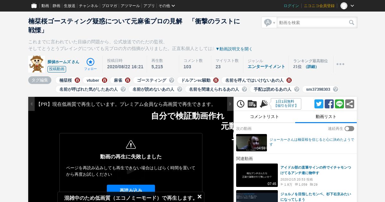Click the Niconico TV logo icon
385x202 pixels.
(34, 6)
